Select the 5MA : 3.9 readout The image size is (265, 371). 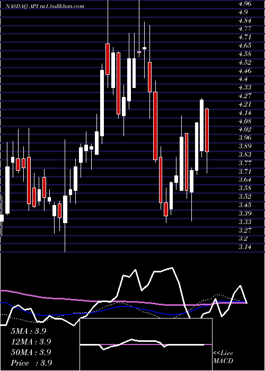(x=29, y=331)
